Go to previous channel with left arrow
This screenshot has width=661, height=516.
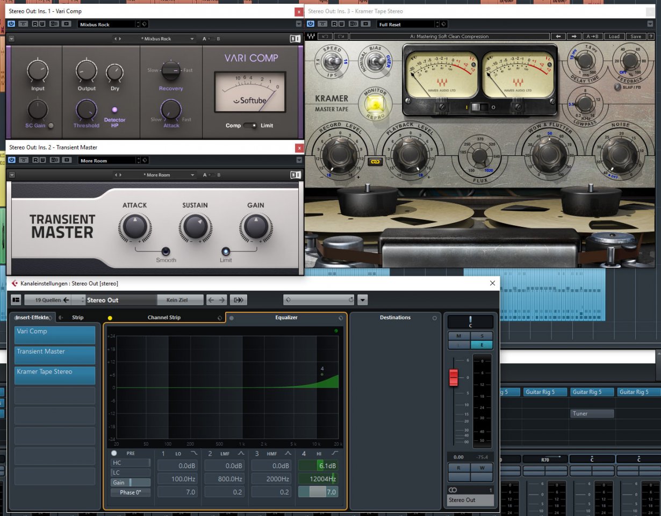pyautogui.click(x=211, y=300)
